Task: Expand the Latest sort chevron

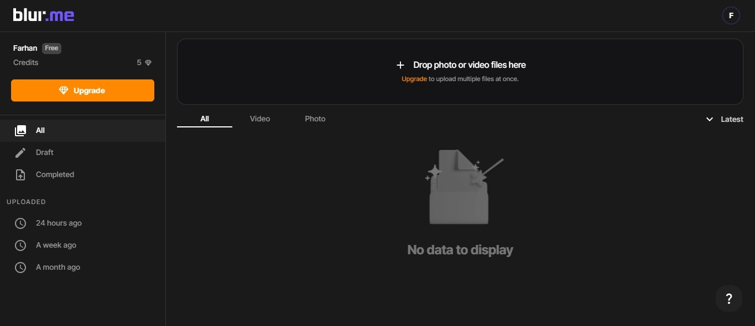Action: tap(710, 120)
